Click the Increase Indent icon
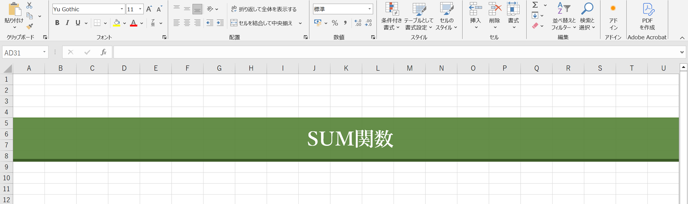The width and height of the screenshot is (688, 204). (220, 23)
